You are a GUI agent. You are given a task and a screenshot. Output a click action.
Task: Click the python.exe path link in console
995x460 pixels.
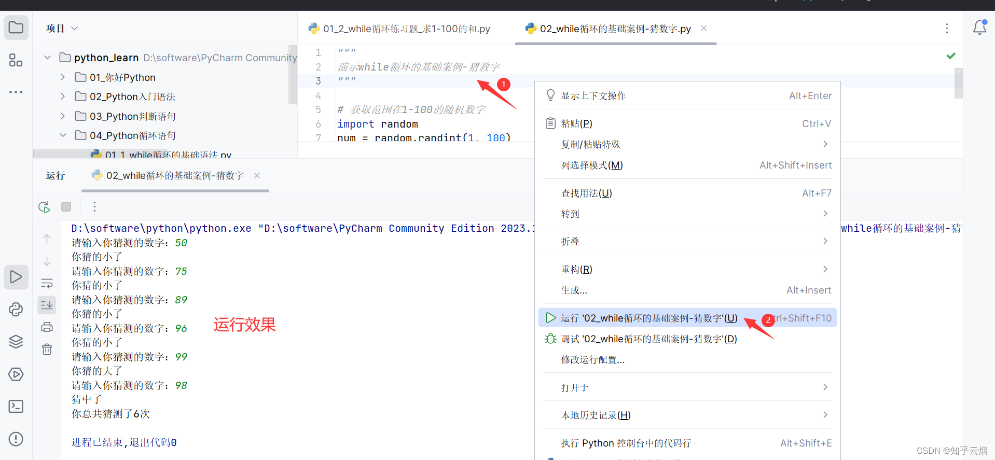click(161, 228)
